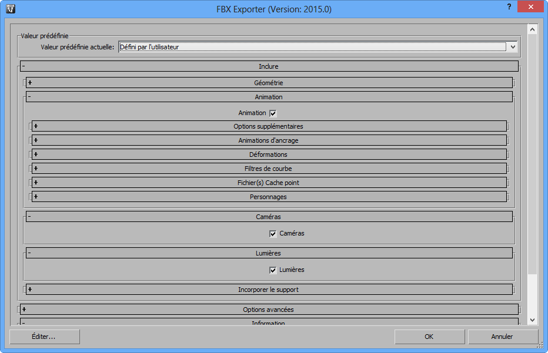Uncheck the Animation checkbox

[273, 113]
